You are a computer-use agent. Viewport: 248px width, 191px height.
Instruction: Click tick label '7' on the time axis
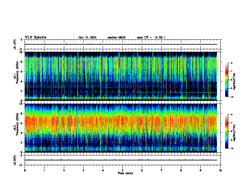coord(162,170)
